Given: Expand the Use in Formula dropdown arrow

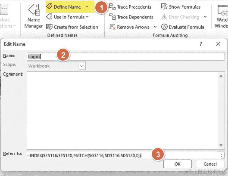Looking at the screenshot, I should click(87, 17).
